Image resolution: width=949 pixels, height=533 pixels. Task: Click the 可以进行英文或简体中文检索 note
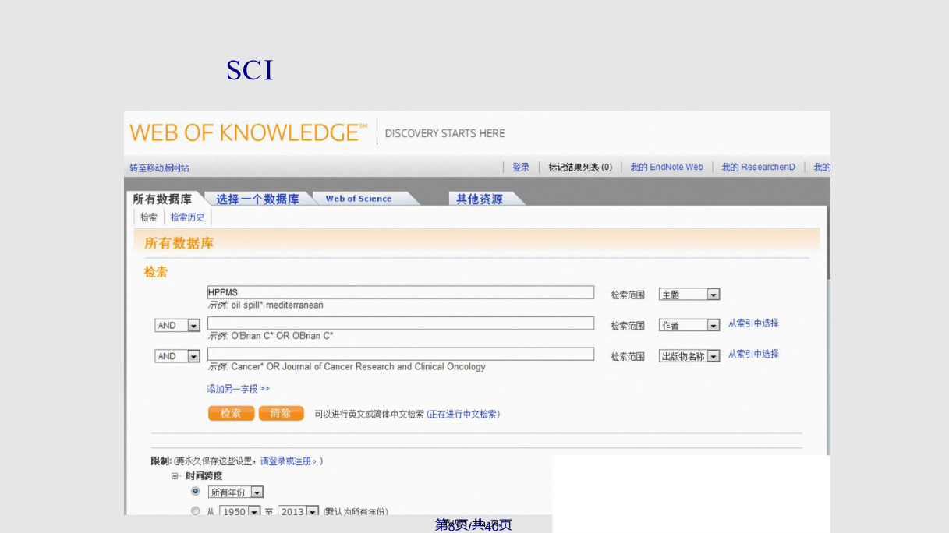coord(369,414)
